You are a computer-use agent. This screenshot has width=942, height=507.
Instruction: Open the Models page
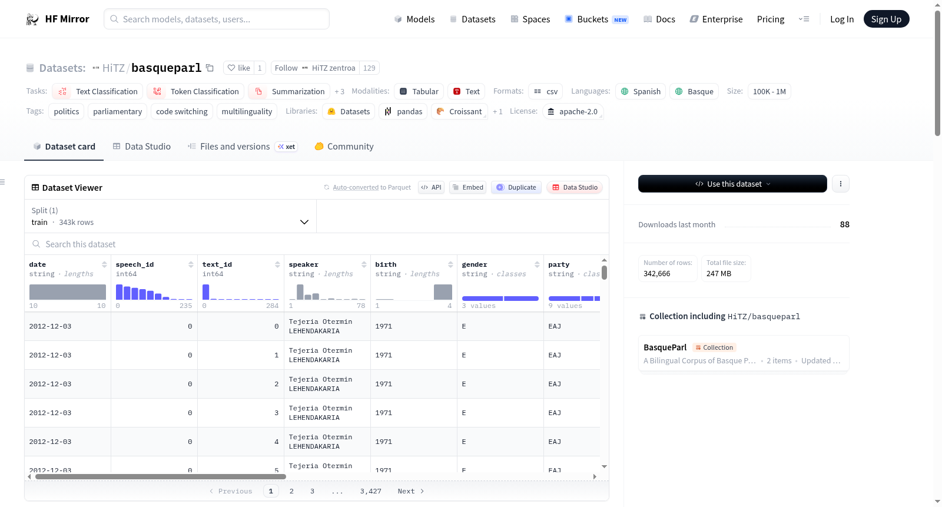click(414, 19)
